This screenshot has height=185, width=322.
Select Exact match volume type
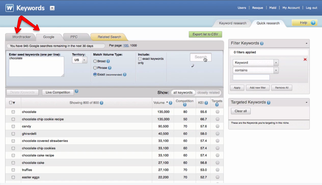(95, 74)
